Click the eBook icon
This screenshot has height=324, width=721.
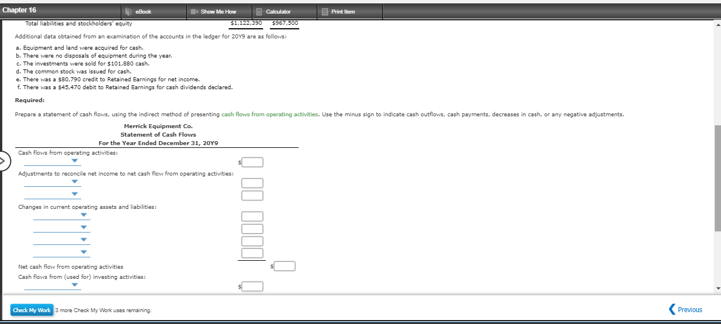(x=129, y=11)
